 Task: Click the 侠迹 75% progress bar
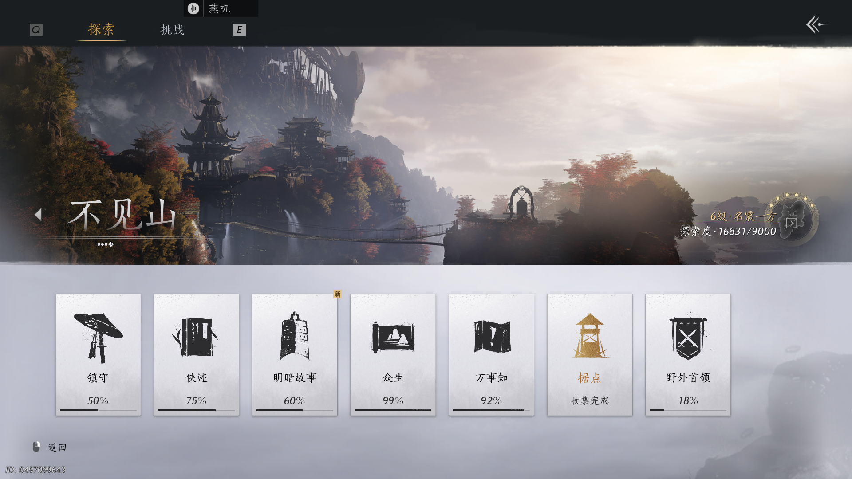[x=197, y=410]
